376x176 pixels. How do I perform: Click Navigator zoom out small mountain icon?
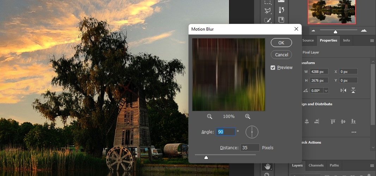click(x=313, y=31)
